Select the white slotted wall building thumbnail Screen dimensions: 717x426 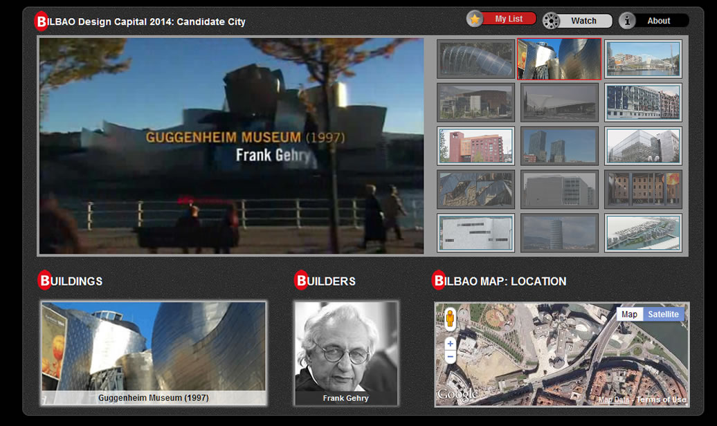click(x=475, y=232)
